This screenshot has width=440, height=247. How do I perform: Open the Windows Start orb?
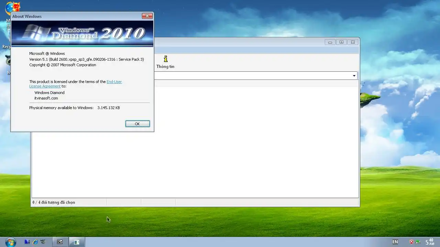[x=11, y=242]
